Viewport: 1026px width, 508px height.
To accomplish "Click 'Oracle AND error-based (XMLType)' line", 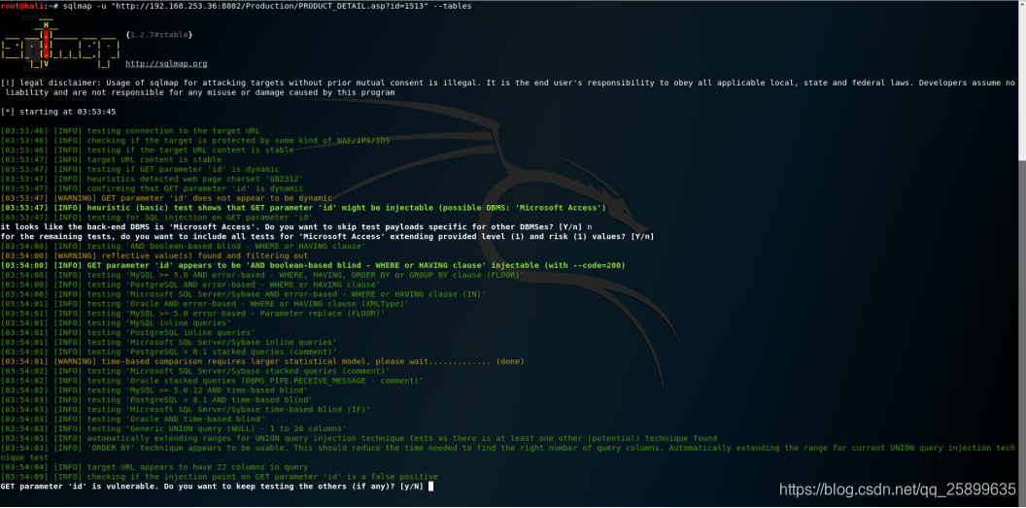I will click(205, 303).
